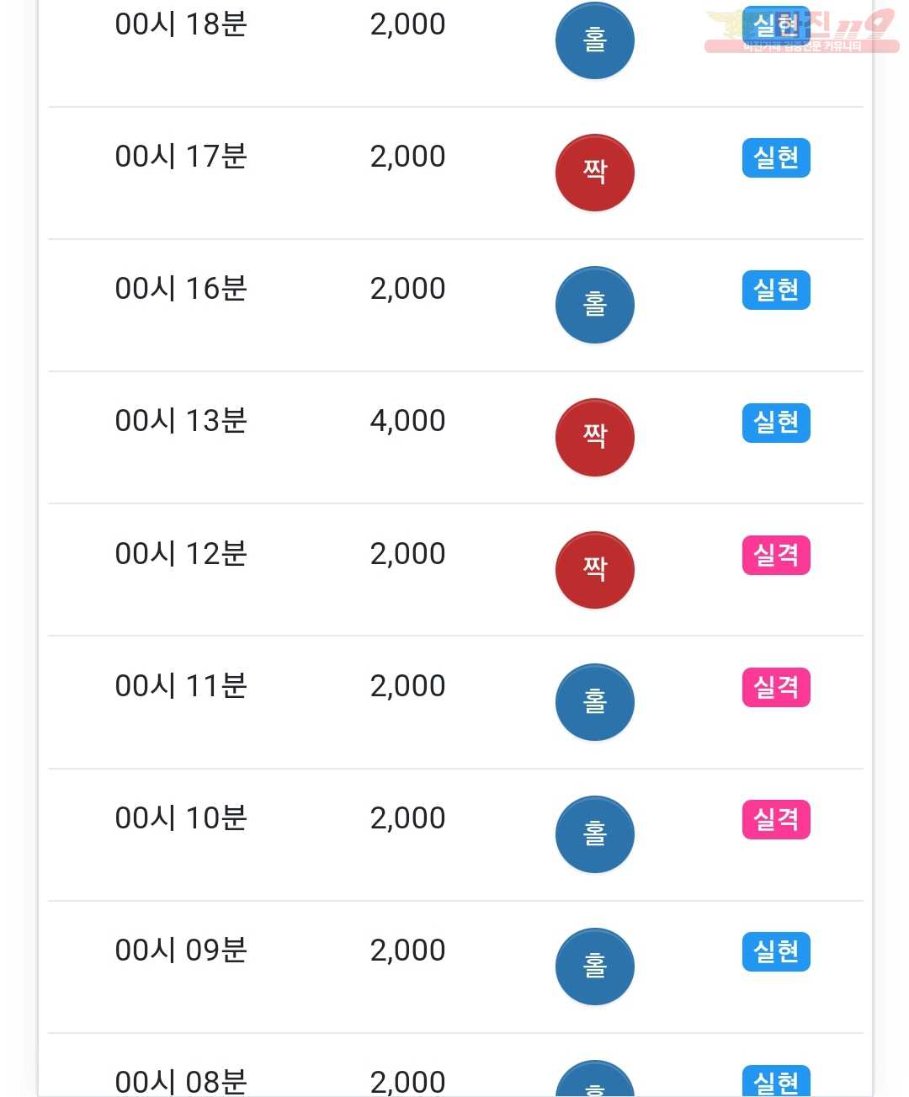Viewport: 909px width, 1097px height.
Task: Select the blue 홀 circle at 00시 11분
Action: click(x=594, y=701)
